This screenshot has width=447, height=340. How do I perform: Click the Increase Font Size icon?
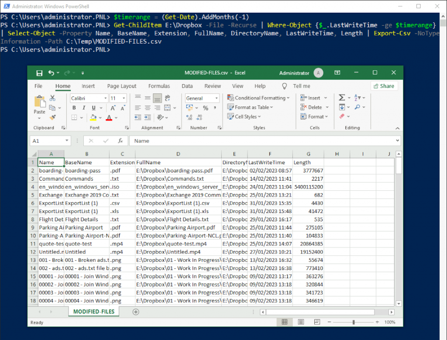pos(112,108)
